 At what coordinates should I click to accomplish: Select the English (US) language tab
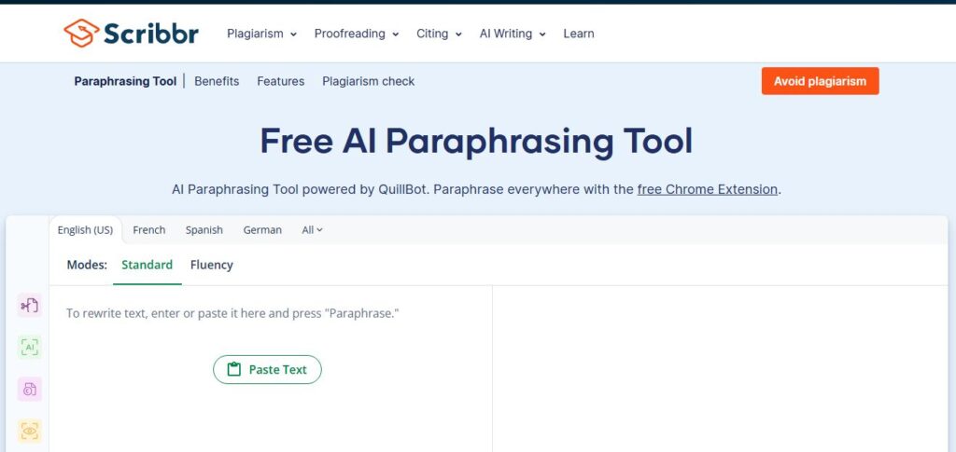click(x=85, y=230)
